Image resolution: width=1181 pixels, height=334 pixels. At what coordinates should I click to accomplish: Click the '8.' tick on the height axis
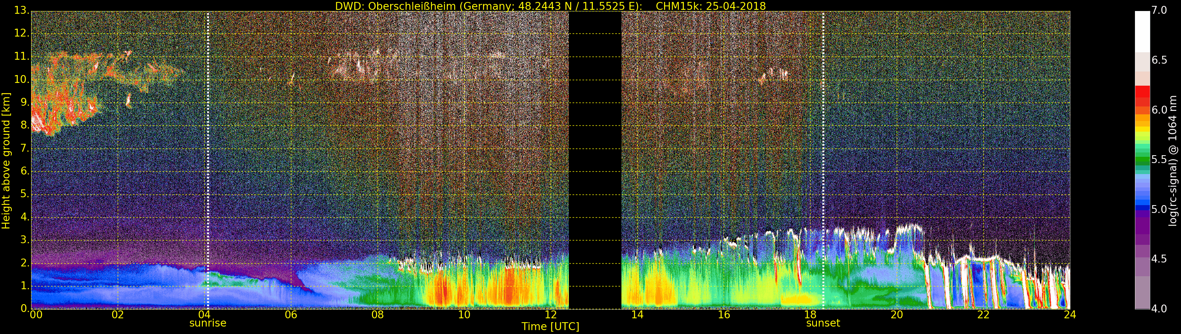24,126
